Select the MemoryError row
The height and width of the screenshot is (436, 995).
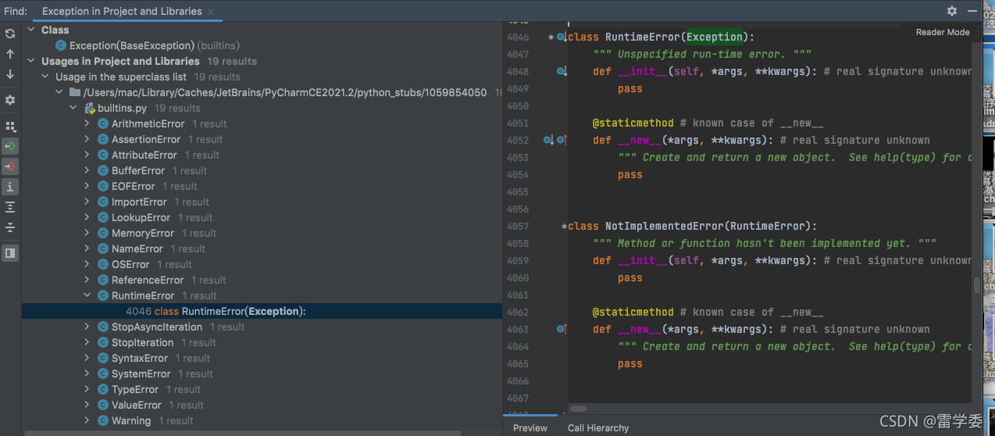[x=262, y=233]
